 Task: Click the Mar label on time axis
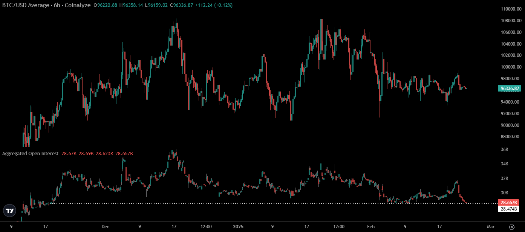coord(490,227)
